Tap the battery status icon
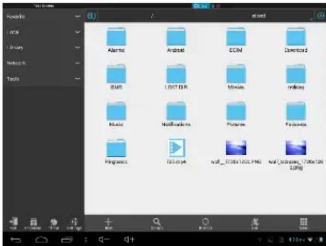The image size is (326, 246). tap(321, 240)
